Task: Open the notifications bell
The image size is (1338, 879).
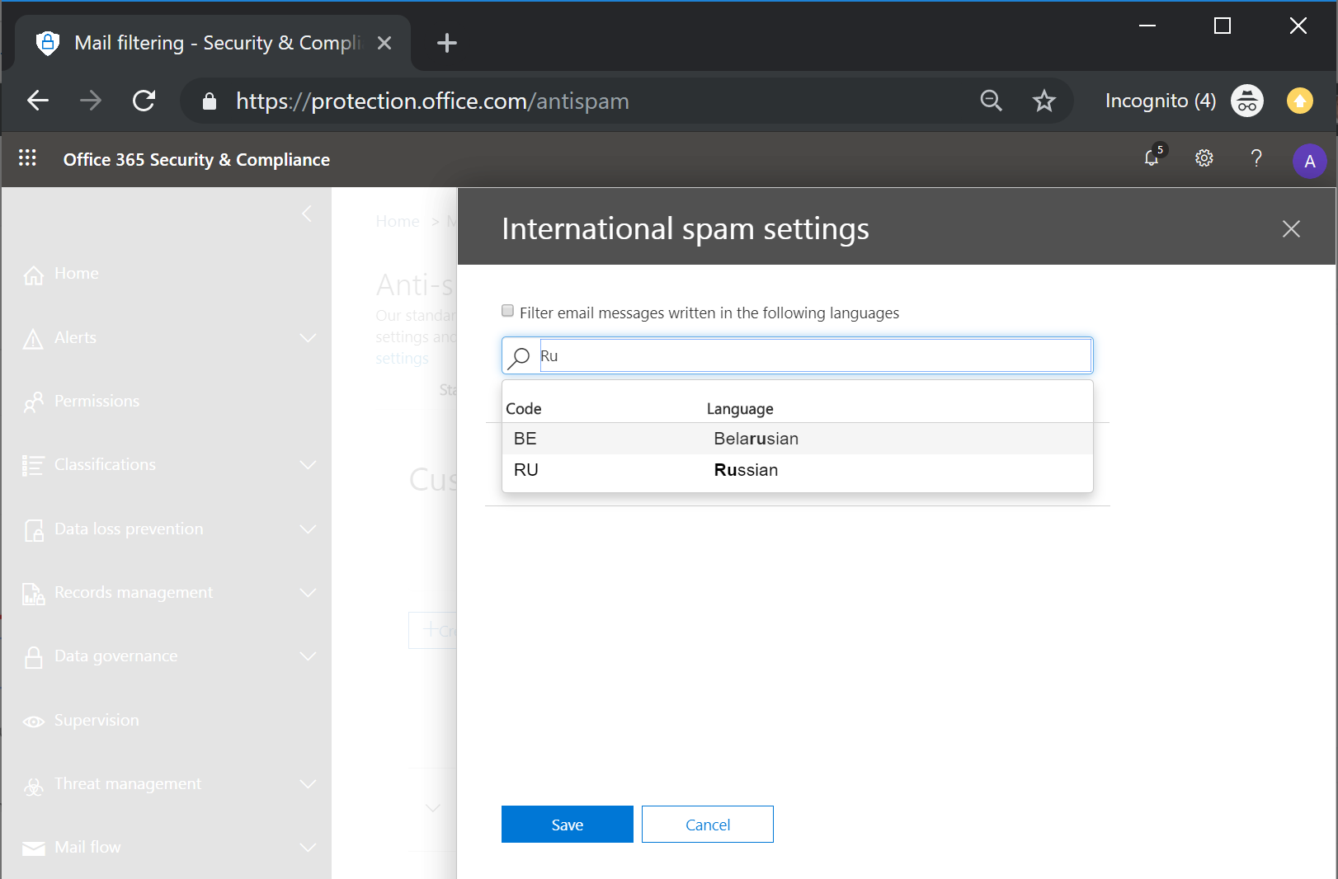Action: click(1152, 157)
